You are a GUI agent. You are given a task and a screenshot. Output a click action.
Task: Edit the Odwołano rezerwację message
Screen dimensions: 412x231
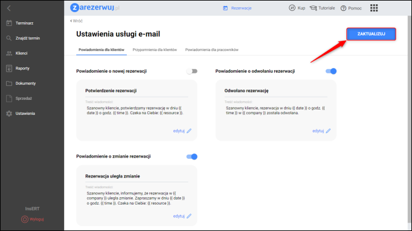point(321,131)
